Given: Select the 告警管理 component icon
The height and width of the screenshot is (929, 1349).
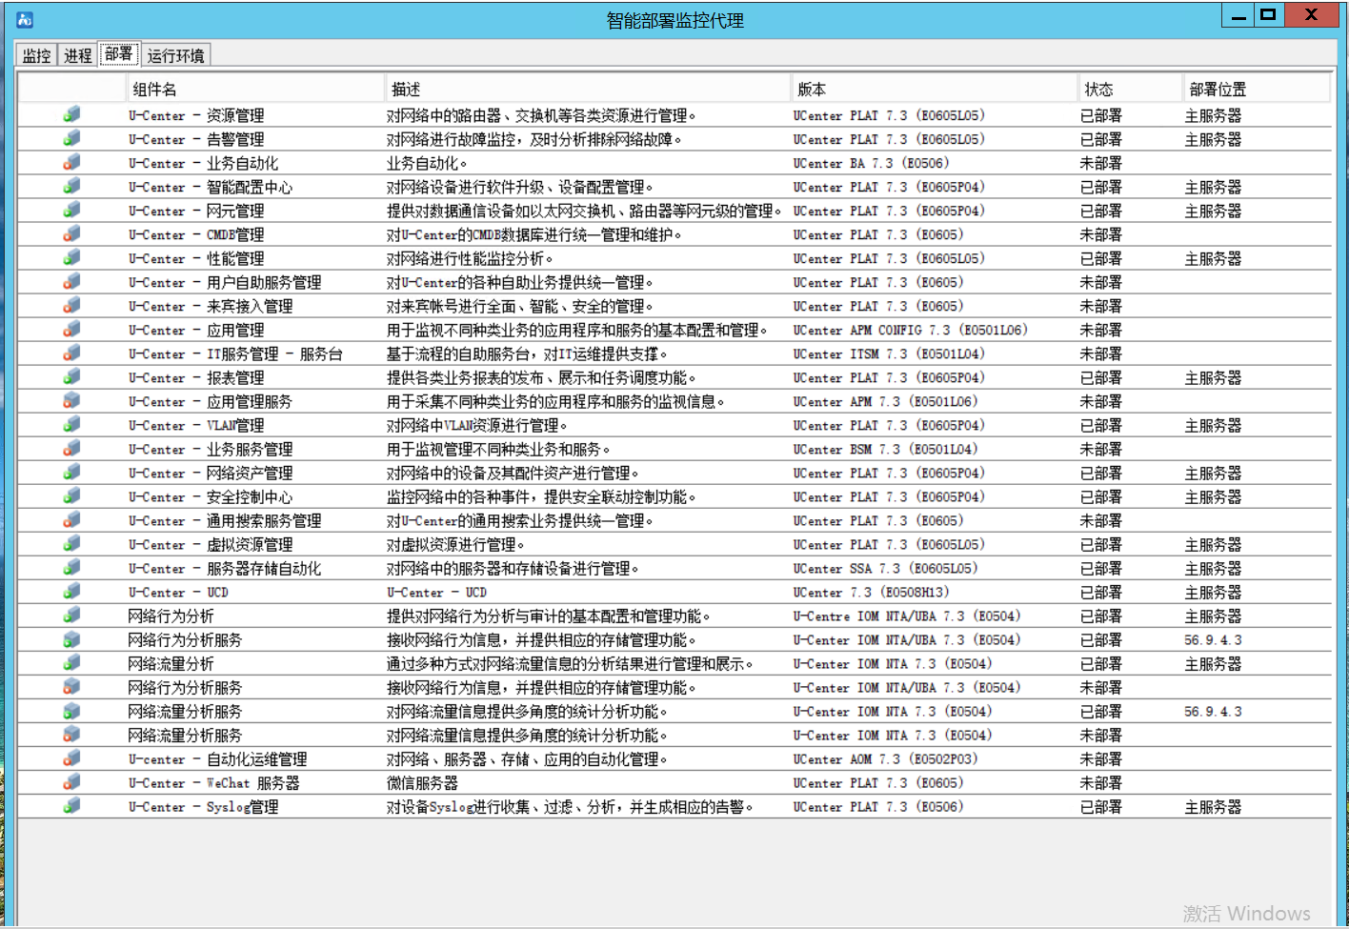Looking at the screenshot, I should coord(72,138).
